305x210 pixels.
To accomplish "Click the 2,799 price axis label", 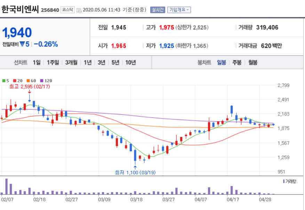I will (x=283, y=86).
